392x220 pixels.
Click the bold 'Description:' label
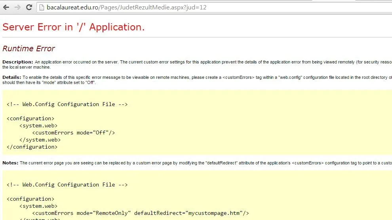[x=18, y=62]
